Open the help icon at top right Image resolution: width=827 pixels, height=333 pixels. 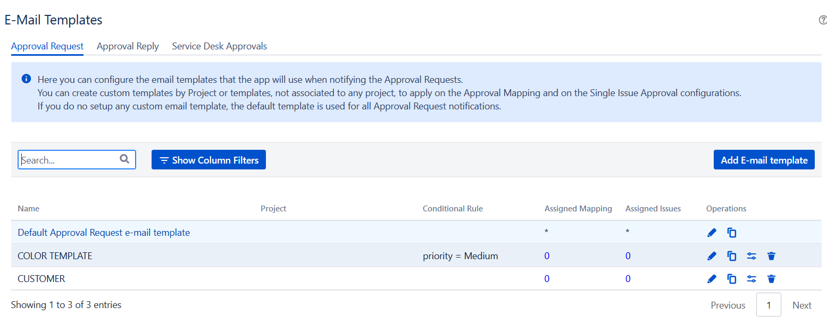point(822,20)
